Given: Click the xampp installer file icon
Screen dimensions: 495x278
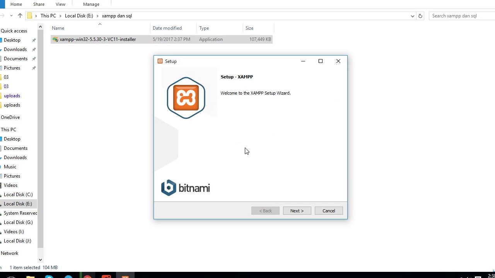Looking at the screenshot, I should pyautogui.click(x=55, y=39).
